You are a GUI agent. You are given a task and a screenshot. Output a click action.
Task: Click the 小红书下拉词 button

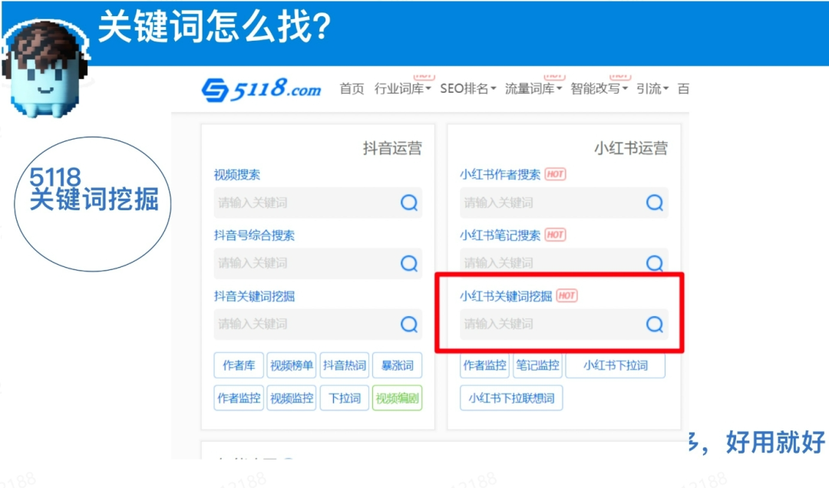click(616, 365)
